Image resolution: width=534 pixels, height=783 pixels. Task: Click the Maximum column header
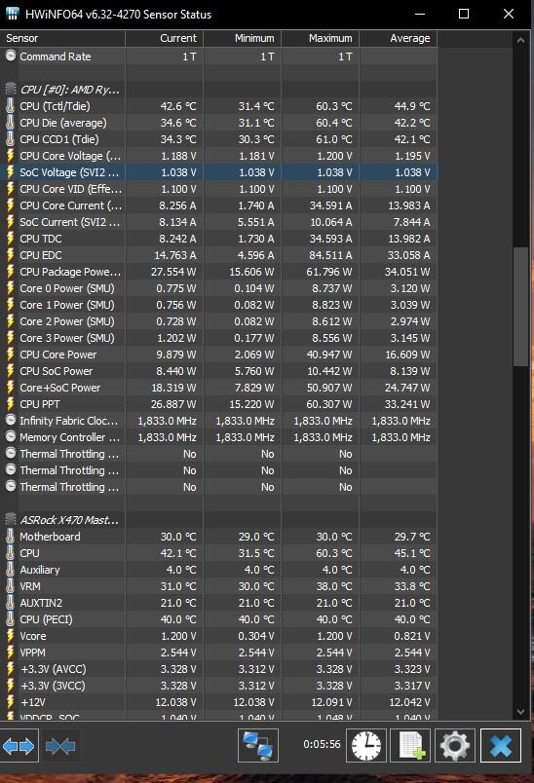pyautogui.click(x=321, y=38)
